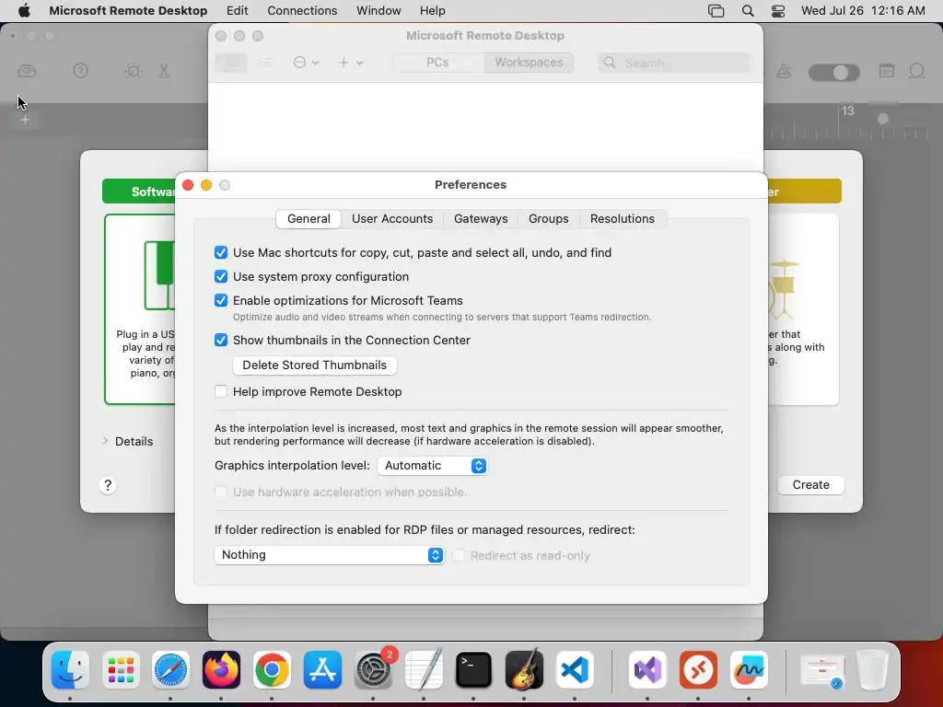Image resolution: width=943 pixels, height=707 pixels.
Task: Open the Microsoft Remote Desktop app menu
Action: (x=128, y=11)
